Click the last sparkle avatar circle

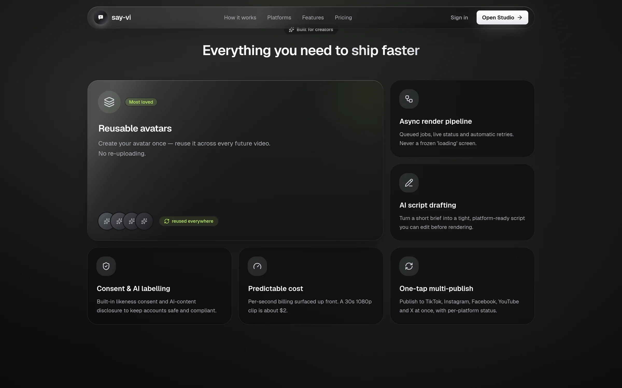coord(144,221)
